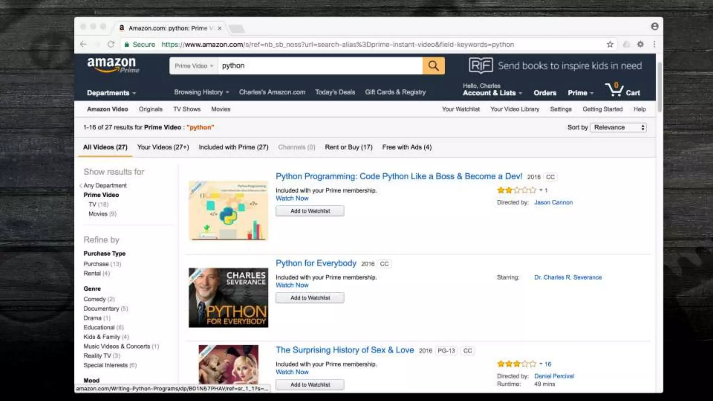Filter by Documentary genre
This screenshot has height=401, width=713.
[101, 308]
